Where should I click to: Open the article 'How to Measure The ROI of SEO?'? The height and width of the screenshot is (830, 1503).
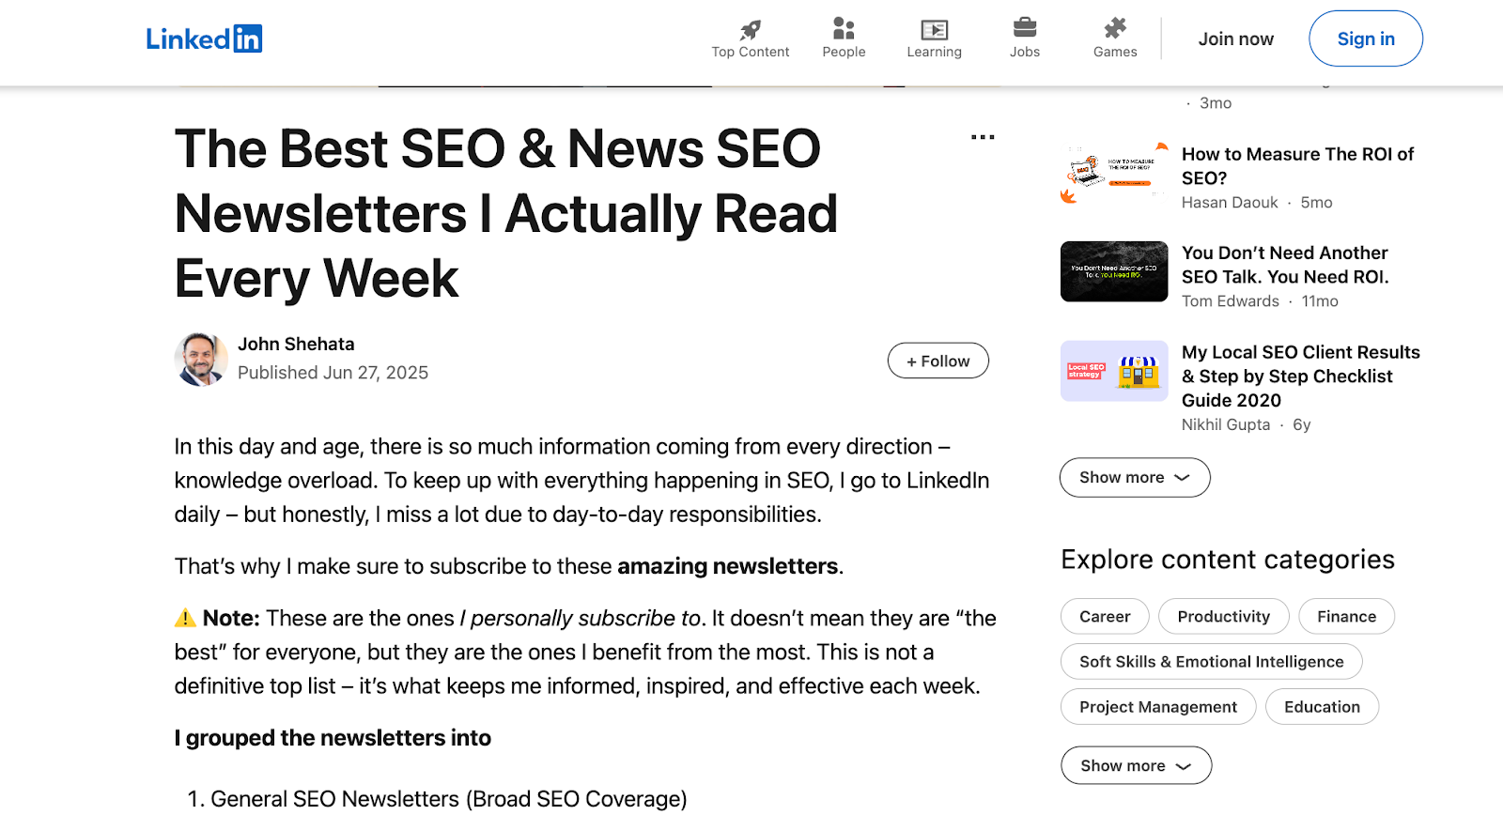click(x=1297, y=165)
